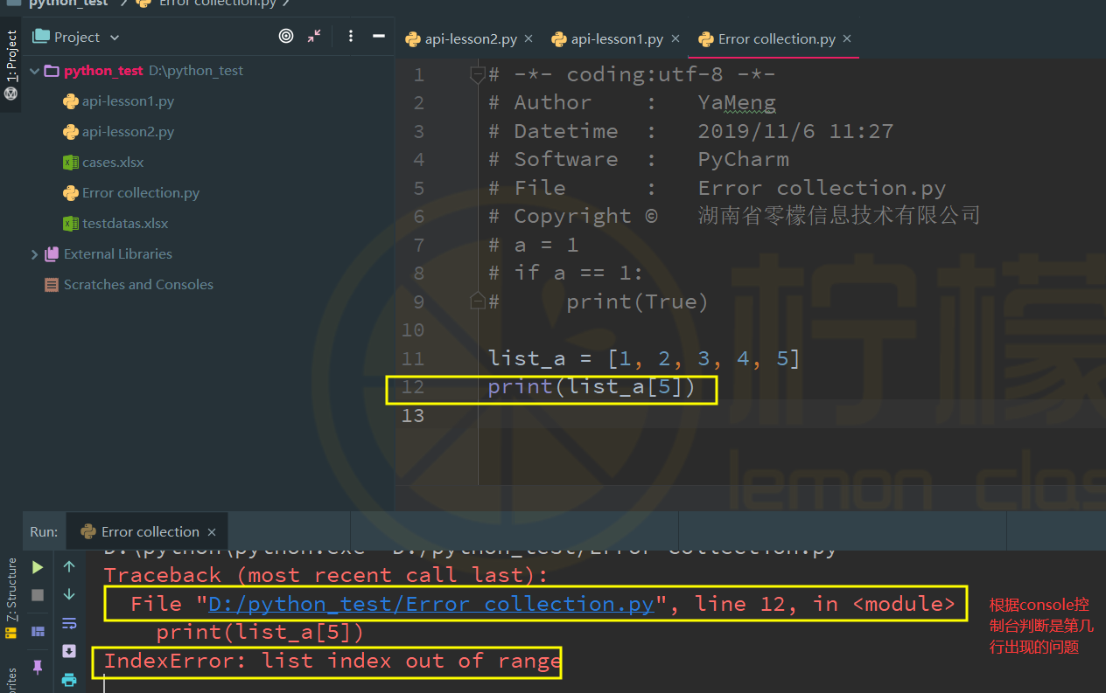Switch to the api-lesson1.py editor tab
Image resolution: width=1106 pixels, height=693 pixels.
point(615,39)
